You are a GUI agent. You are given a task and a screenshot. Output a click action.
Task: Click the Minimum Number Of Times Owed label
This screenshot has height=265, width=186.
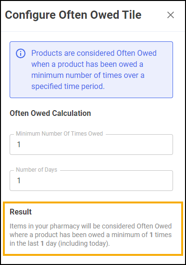pos(60,134)
